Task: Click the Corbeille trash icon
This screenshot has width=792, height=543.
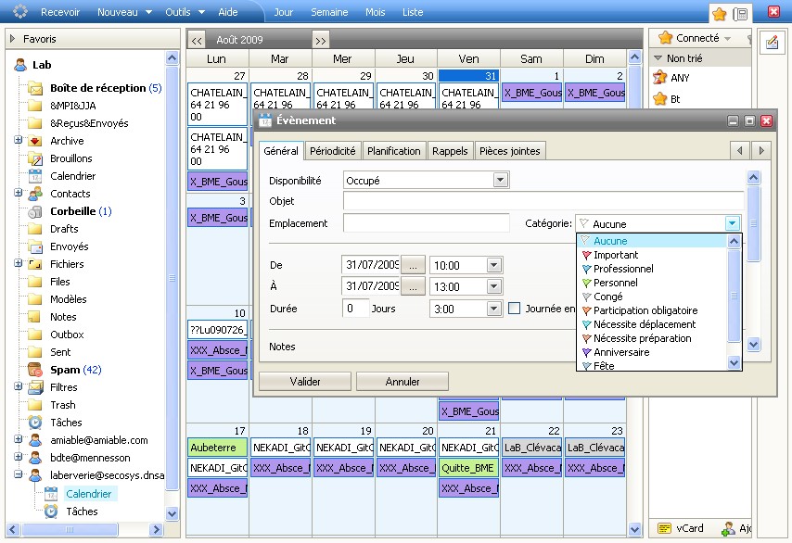Action: (x=35, y=211)
